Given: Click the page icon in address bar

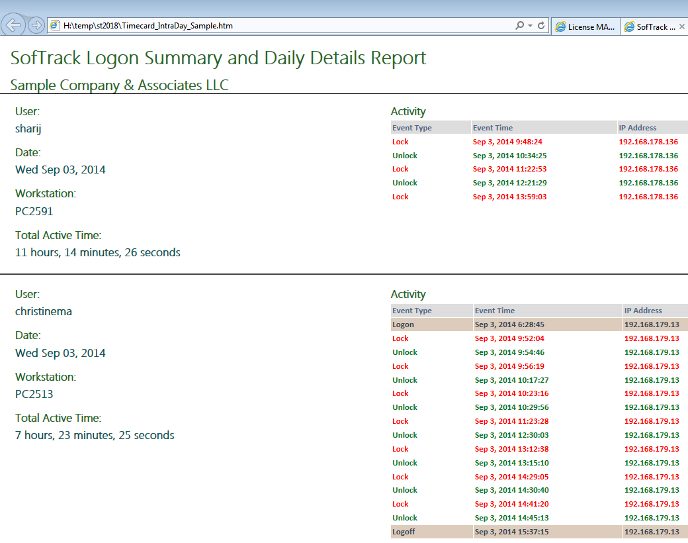Looking at the screenshot, I should (55, 26).
